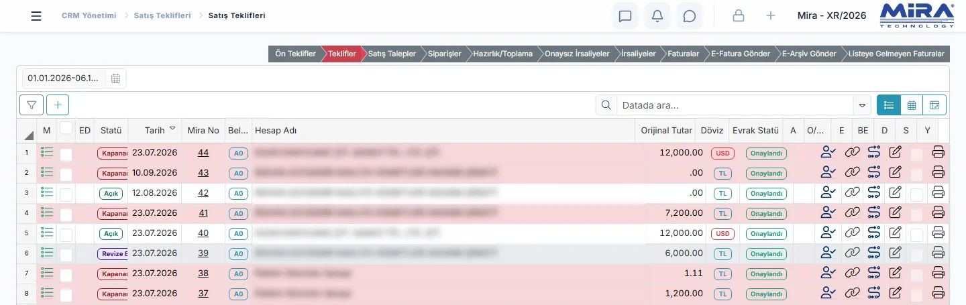Open the date range calendar icon
This screenshot has height=305, width=966.
tap(115, 78)
